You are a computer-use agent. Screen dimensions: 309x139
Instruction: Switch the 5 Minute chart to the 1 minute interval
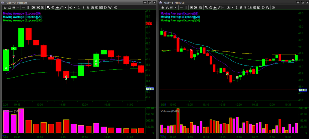click(79, 7)
